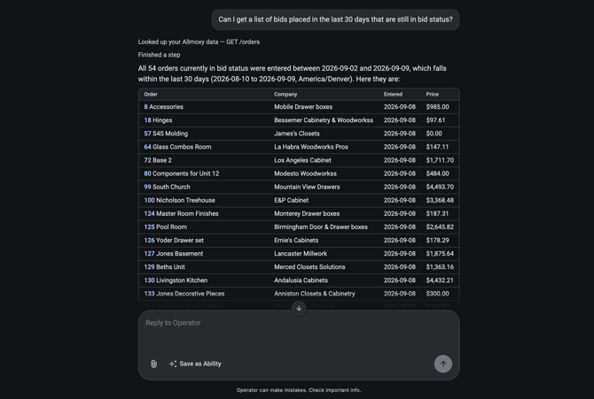The height and width of the screenshot is (399, 594).
Task: Click price $3,368.48
Action: [440, 201]
